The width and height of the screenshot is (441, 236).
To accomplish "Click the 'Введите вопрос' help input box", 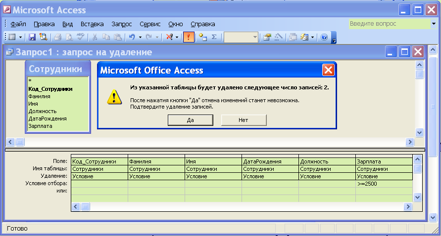I will (x=390, y=24).
